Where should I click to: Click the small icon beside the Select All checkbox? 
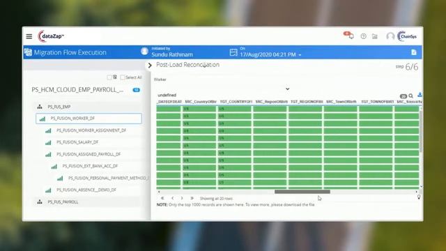point(115,77)
